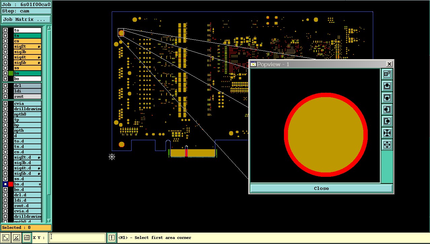The height and width of the screenshot is (244, 430).
Task: Toggle the checkbox for layer 'ts'
Action: pos(5,36)
